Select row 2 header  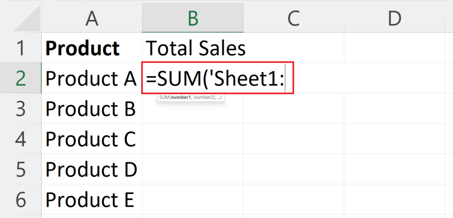coord(20,78)
